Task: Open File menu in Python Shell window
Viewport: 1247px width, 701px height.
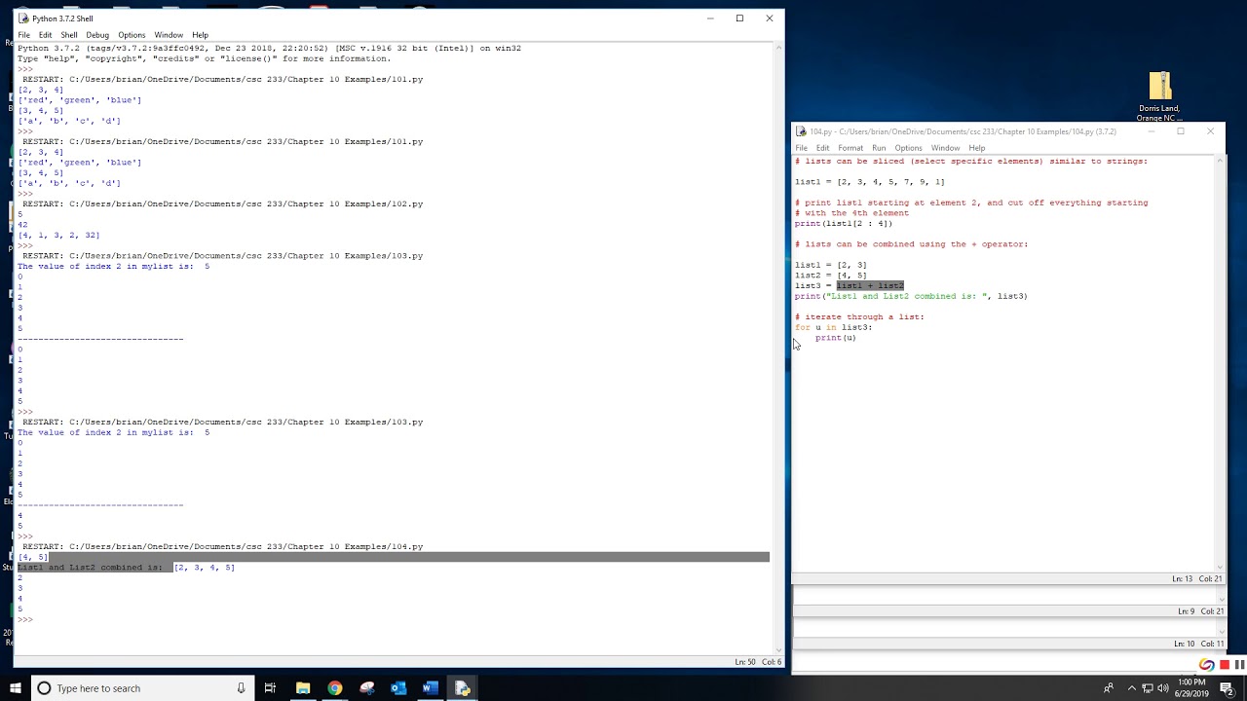Action: pyautogui.click(x=23, y=35)
